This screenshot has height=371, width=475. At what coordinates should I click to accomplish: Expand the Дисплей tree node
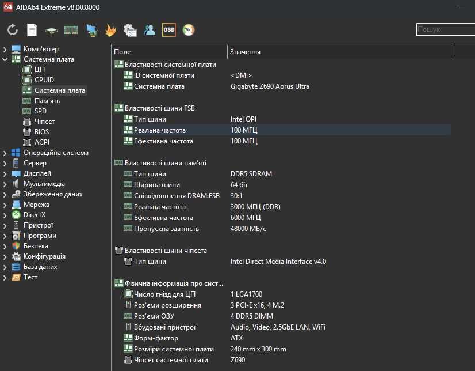pyautogui.click(x=5, y=174)
